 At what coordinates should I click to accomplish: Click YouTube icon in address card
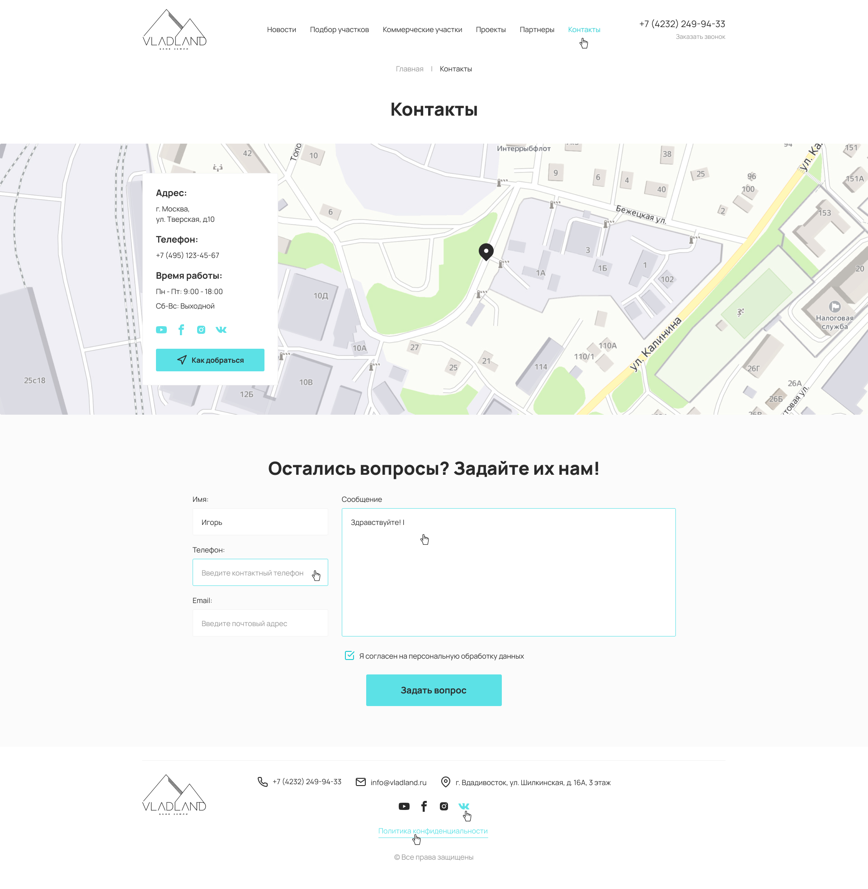click(x=161, y=330)
